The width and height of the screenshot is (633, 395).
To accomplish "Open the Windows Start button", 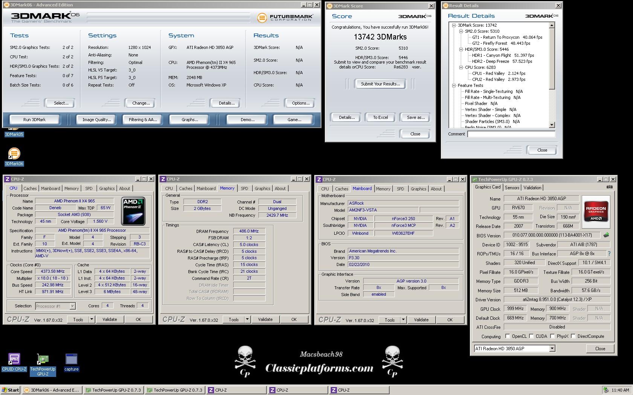I will (10, 390).
